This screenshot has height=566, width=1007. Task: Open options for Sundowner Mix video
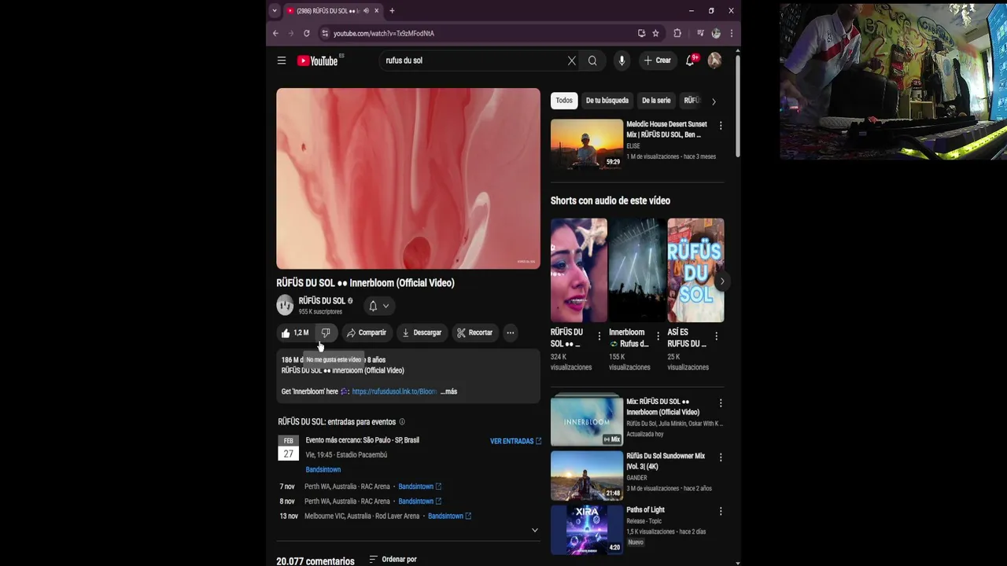[x=721, y=458]
